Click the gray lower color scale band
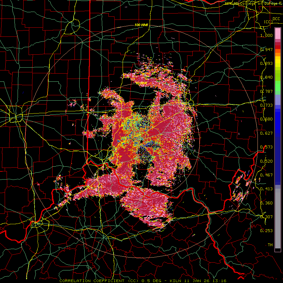283x283 pixels. [x=278, y=219]
